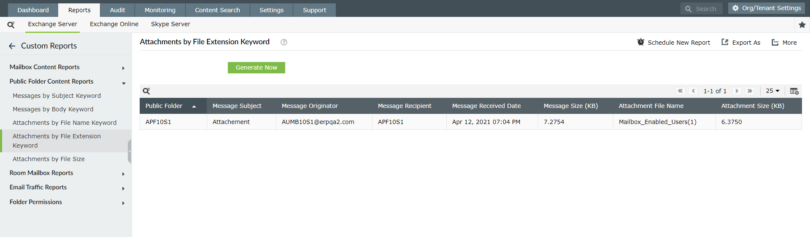Open add/remove columns icon
Screen dimensions: 810x237
coord(794,91)
